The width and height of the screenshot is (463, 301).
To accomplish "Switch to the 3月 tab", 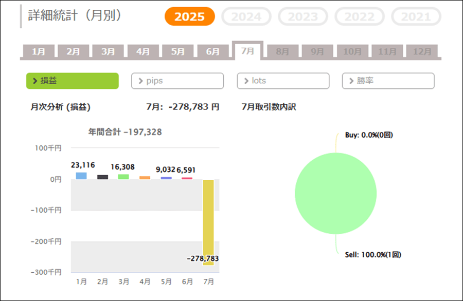I will tap(108, 51).
